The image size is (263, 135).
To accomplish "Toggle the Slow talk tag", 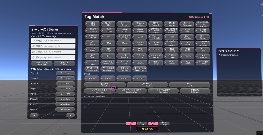I will [x=202, y=24].
